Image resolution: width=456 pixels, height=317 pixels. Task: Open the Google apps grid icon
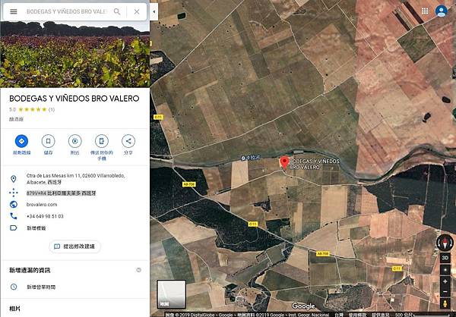point(425,11)
